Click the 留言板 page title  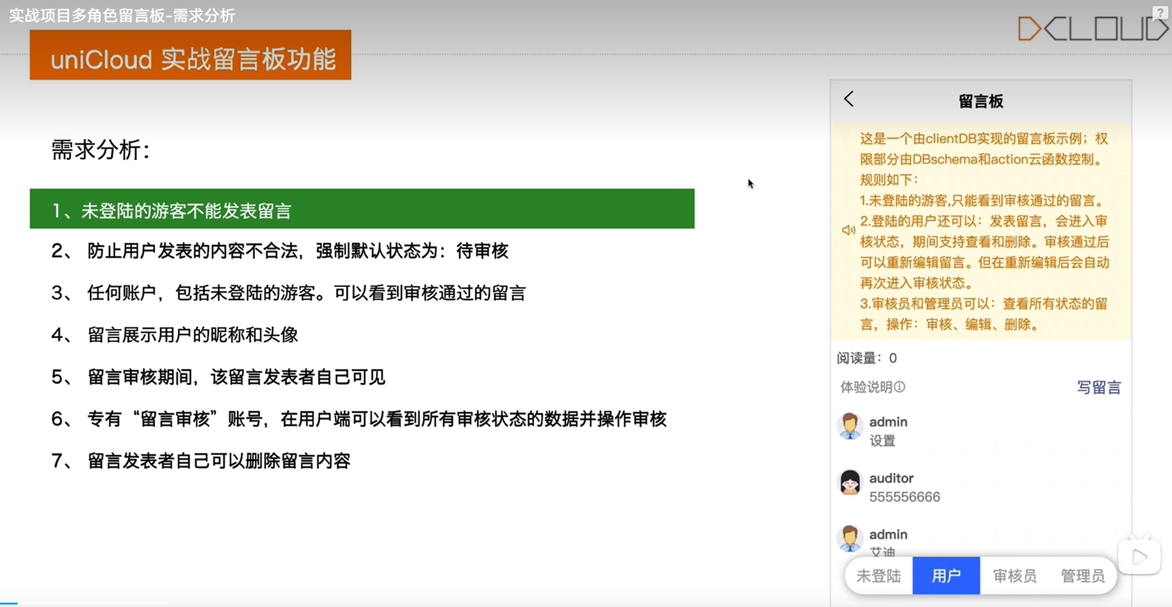(981, 101)
